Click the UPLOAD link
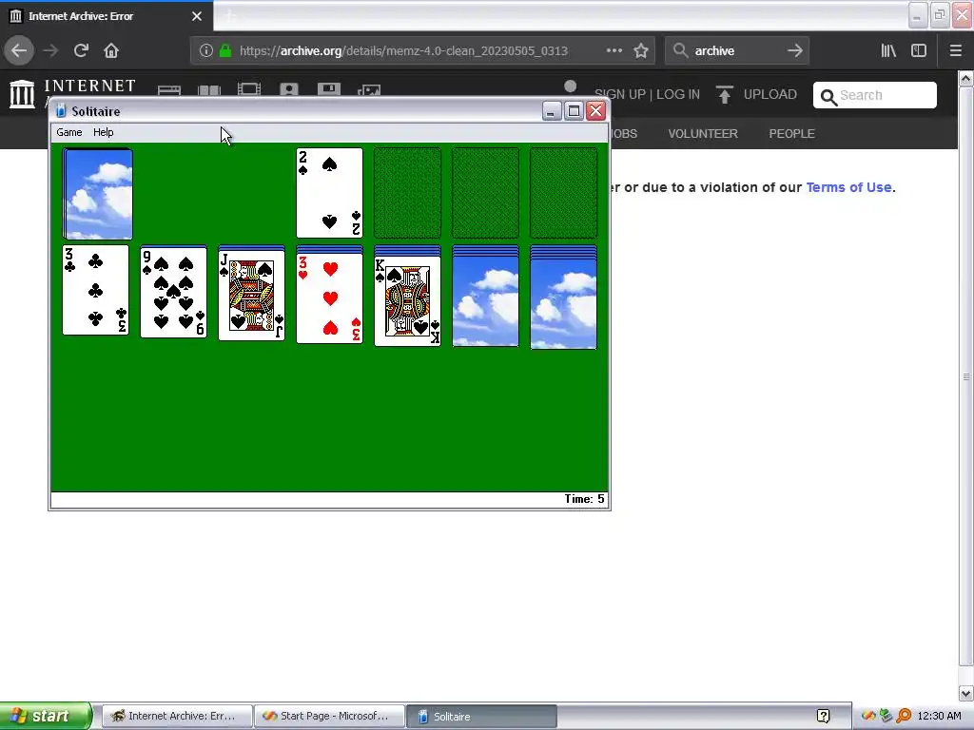974x730 pixels. coord(769,94)
